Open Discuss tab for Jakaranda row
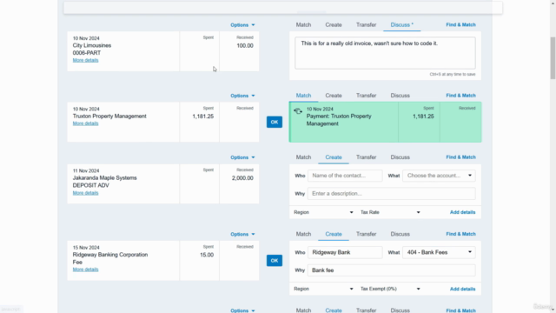Image resolution: width=556 pixels, height=313 pixels. [x=400, y=157]
